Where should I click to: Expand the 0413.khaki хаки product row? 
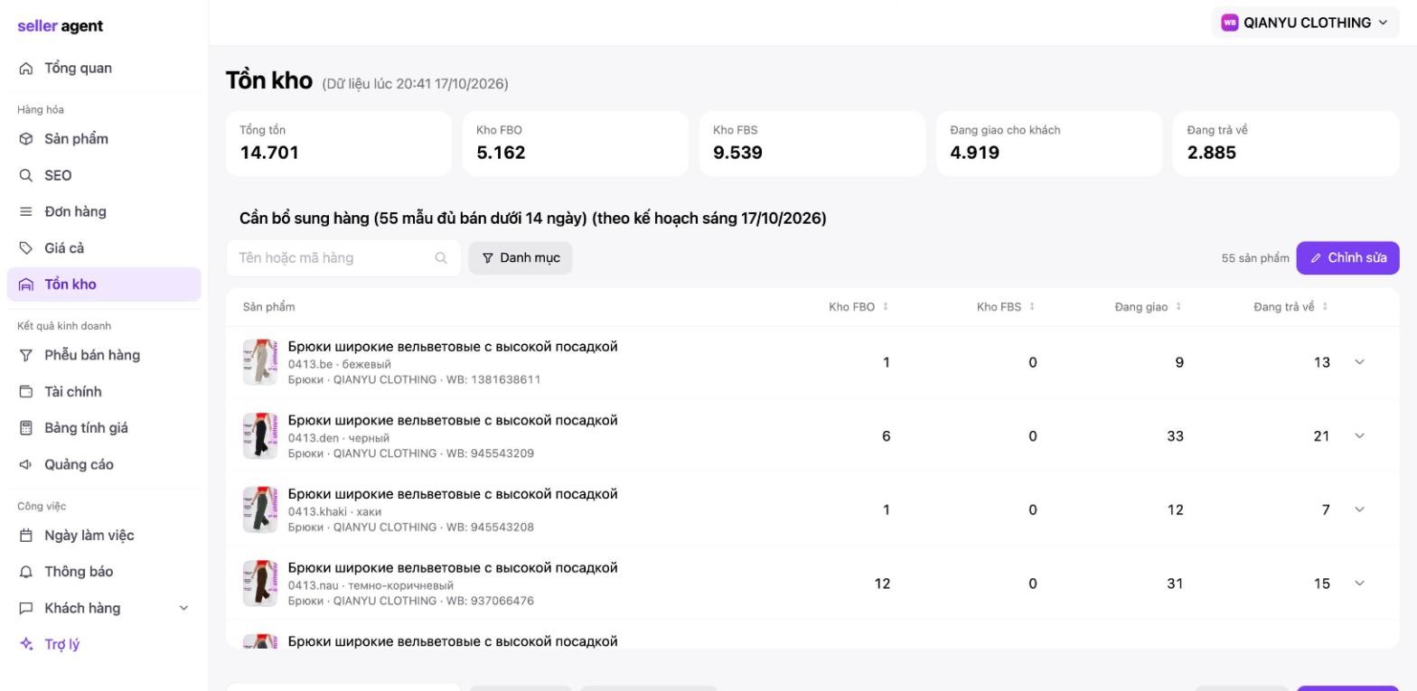tap(1359, 509)
